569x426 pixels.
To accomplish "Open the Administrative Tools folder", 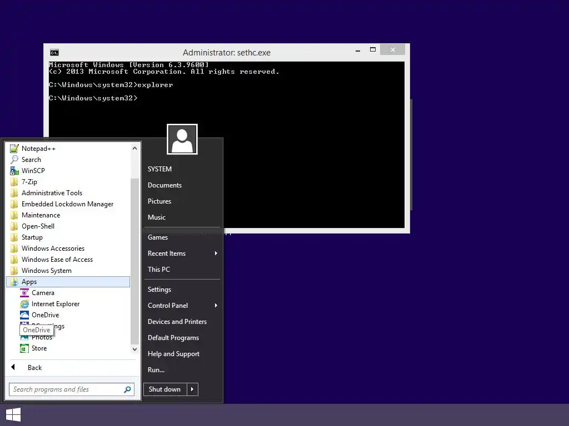I will [68, 192].
